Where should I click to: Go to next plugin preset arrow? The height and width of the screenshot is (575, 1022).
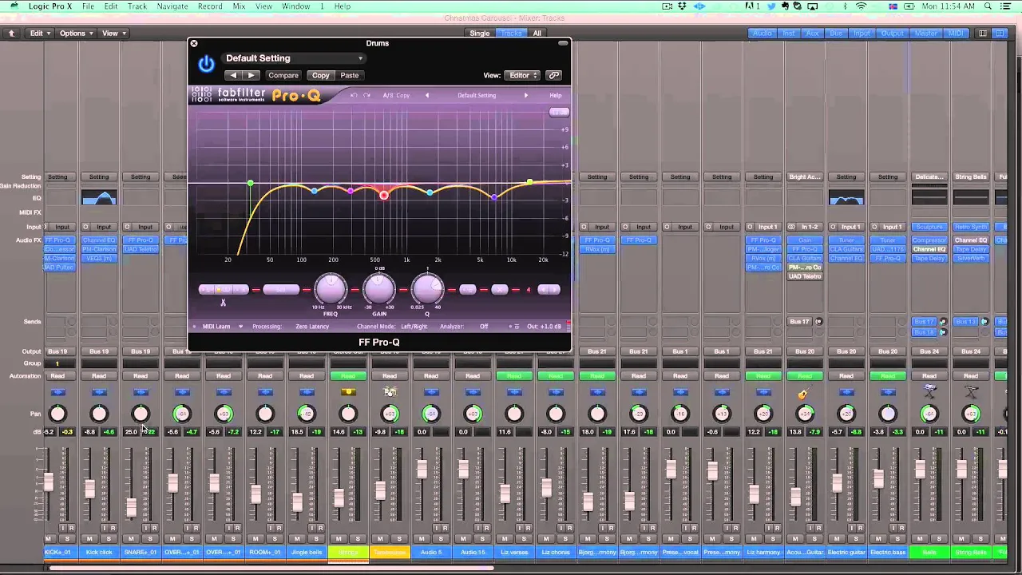(251, 75)
